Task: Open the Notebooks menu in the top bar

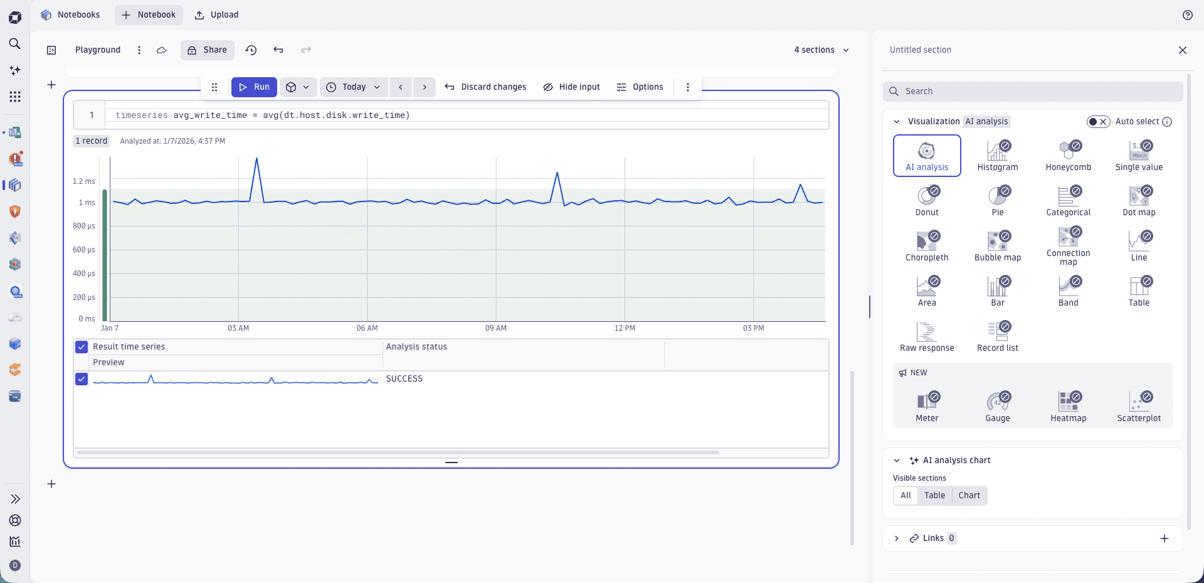Action: (71, 14)
